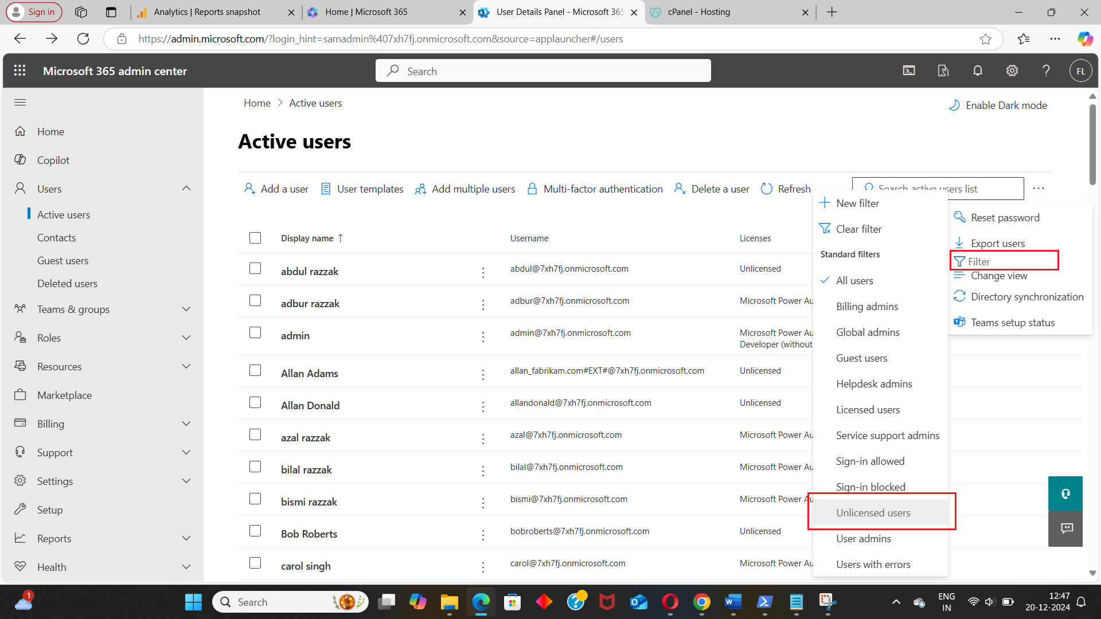
Task: Open the Home breadcrumb link
Action: pyautogui.click(x=257, y=103)
